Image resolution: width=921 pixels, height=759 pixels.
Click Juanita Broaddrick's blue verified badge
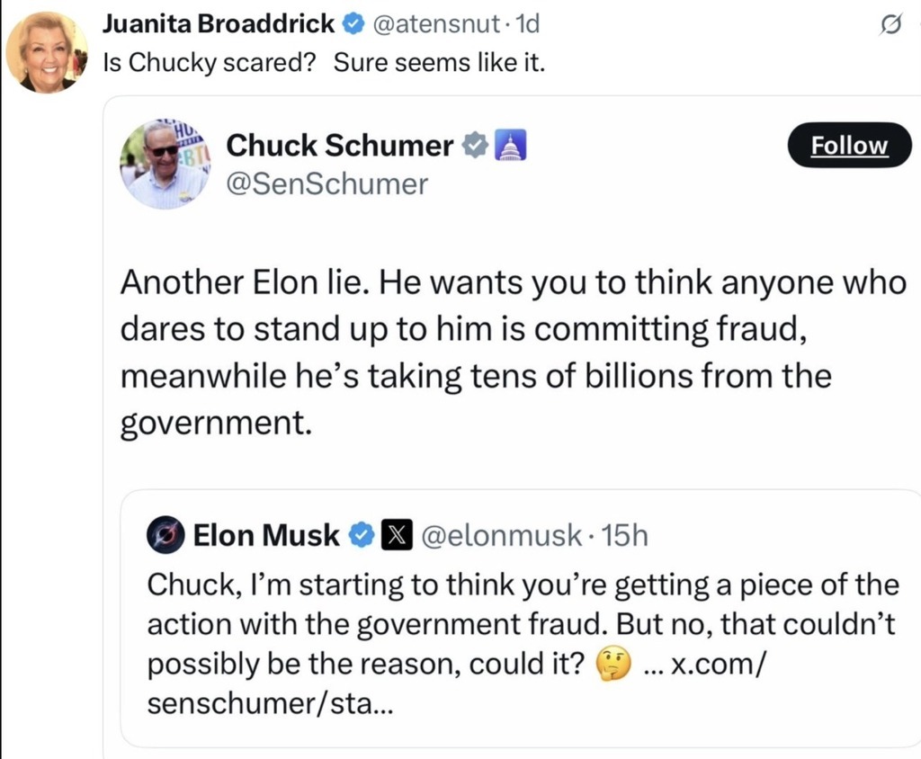[x=353, y=25]
